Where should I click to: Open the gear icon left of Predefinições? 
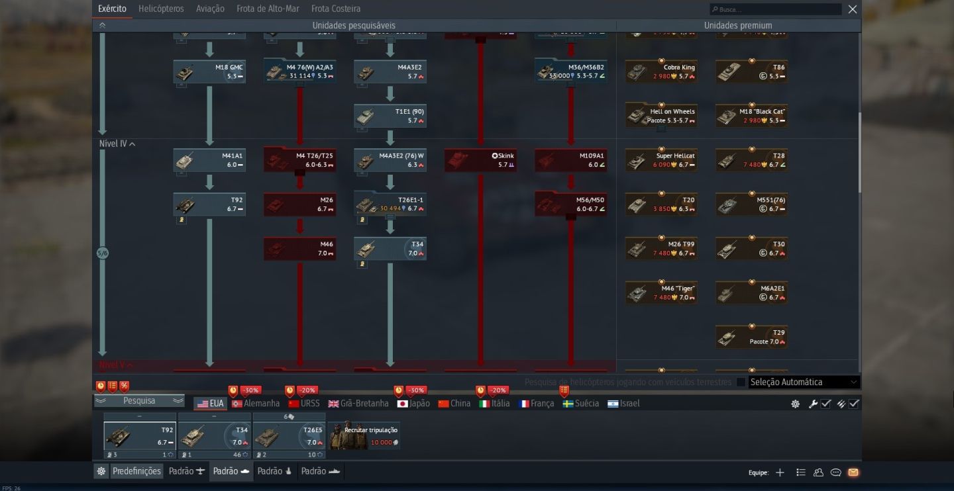click(x=101, y=471)
